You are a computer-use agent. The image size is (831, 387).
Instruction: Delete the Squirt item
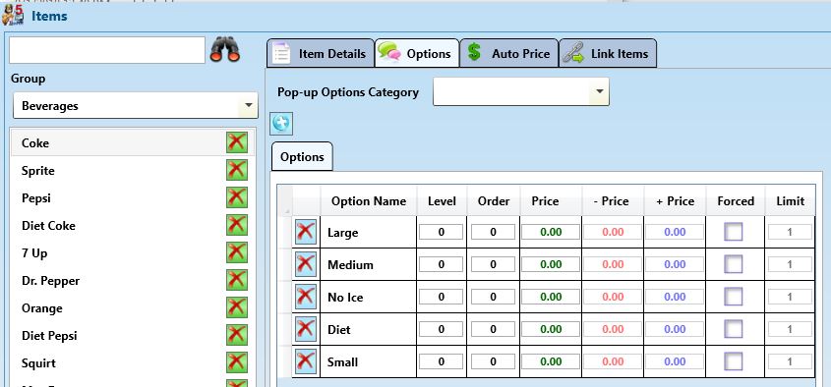tap(237, 362)
